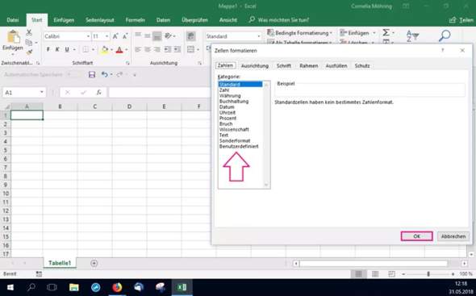Screen dimensions: 476x296
Task: Align text right
Action: (x=157, y=49)
